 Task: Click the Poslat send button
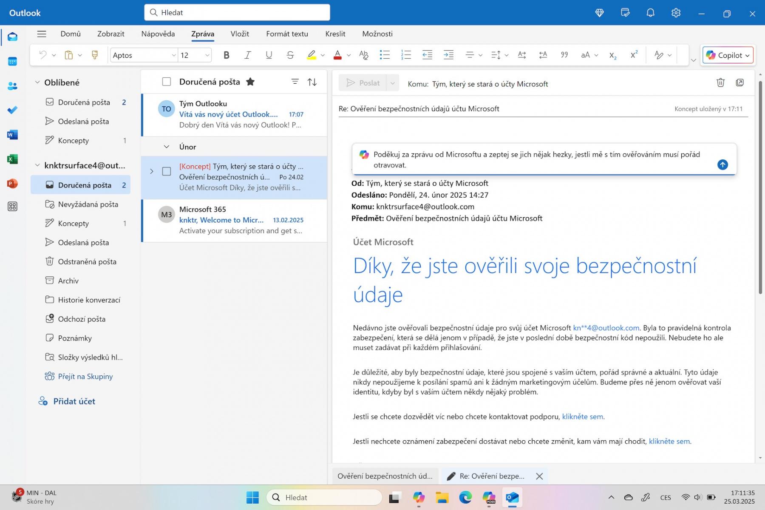point(363,83)
